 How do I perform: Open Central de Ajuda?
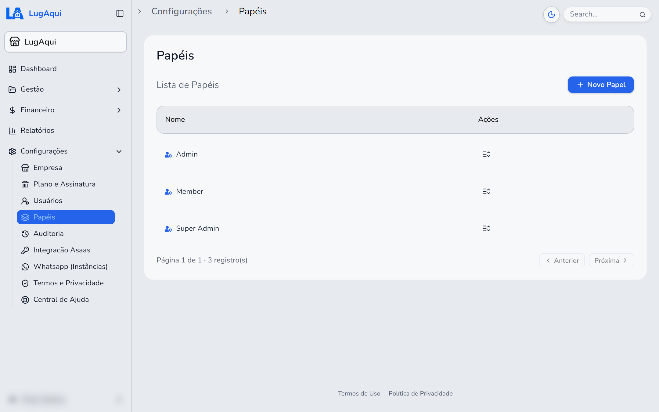(x=66, y=299)
